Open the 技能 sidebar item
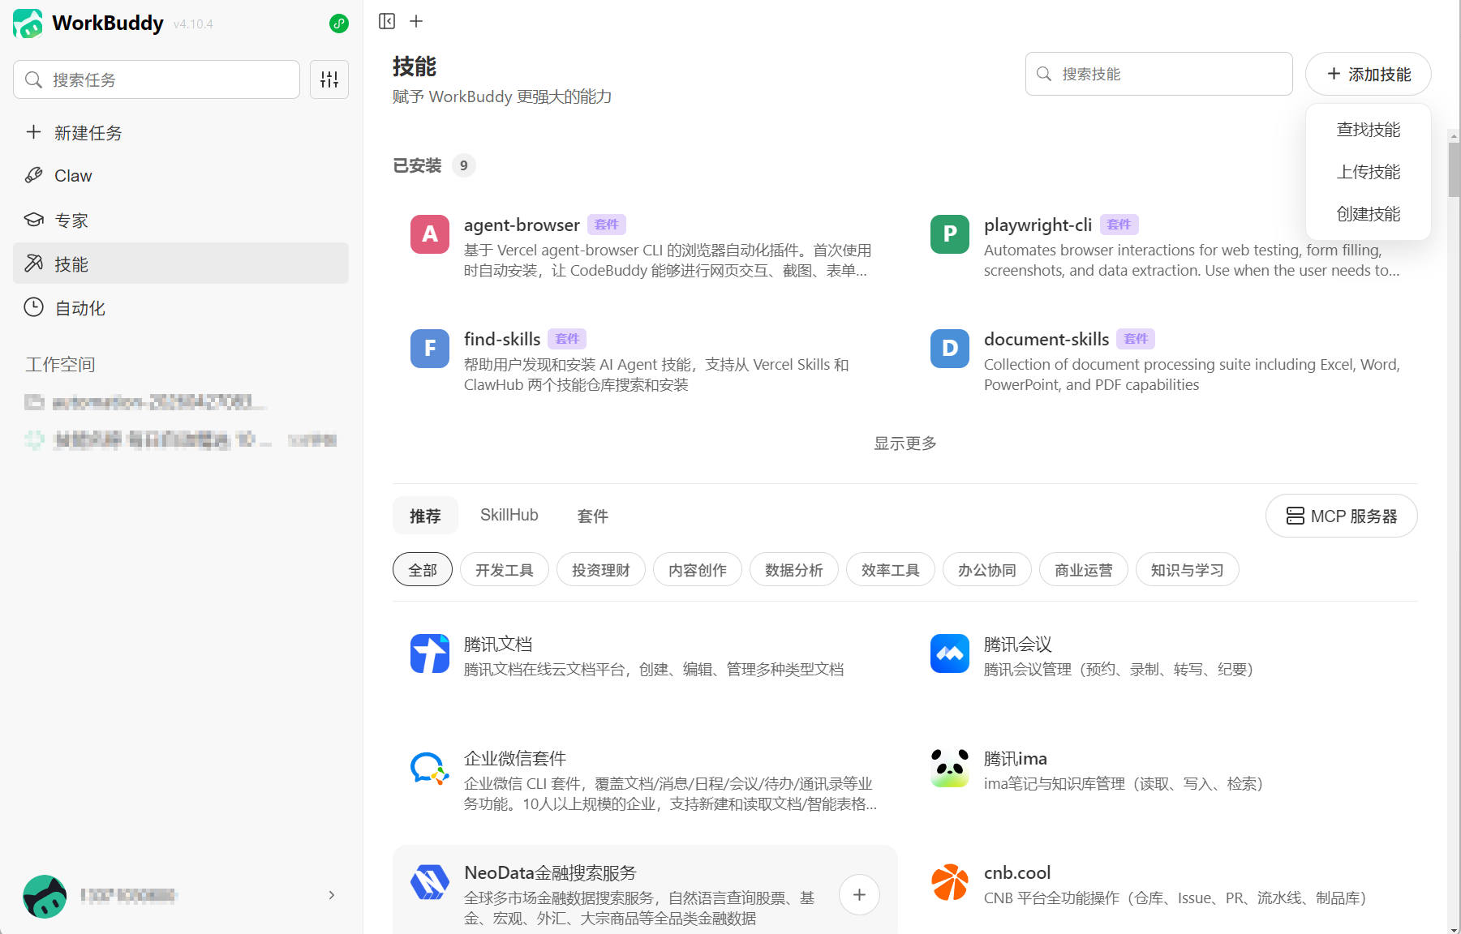1461x934 pixels. pyautogui.click(x=181, y=263)
